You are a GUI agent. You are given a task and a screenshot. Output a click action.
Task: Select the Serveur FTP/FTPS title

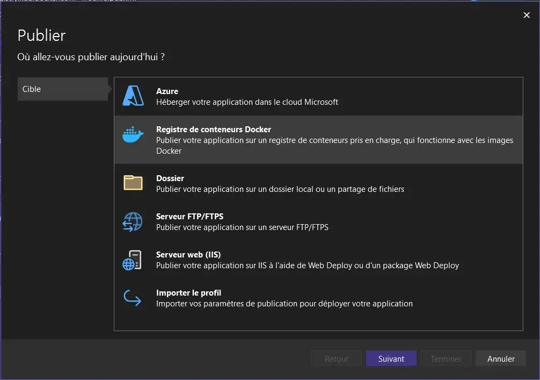click(189, 217)
